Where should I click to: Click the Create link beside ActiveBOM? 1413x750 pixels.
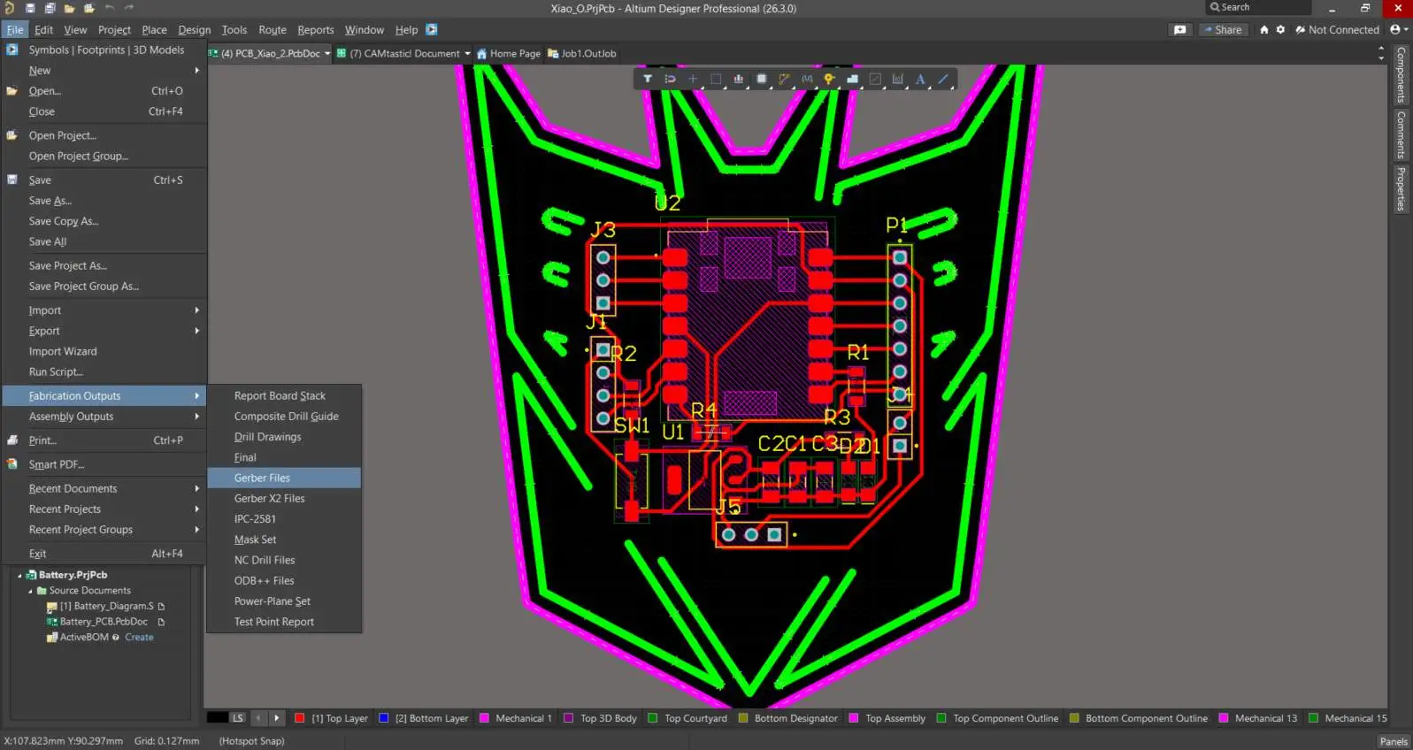139,638
